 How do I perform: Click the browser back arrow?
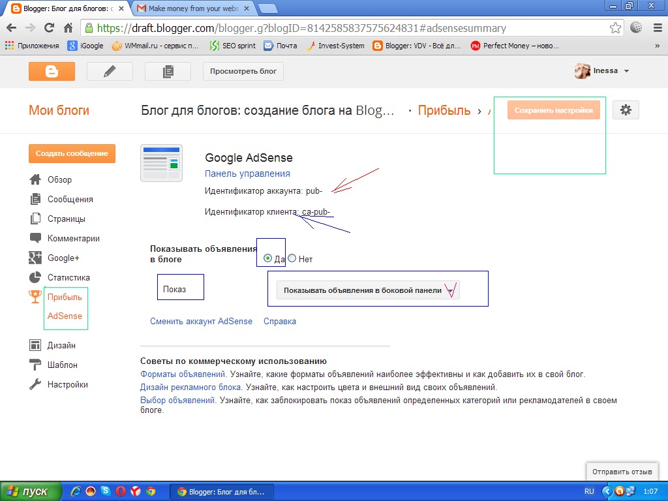tap(12, 28)
